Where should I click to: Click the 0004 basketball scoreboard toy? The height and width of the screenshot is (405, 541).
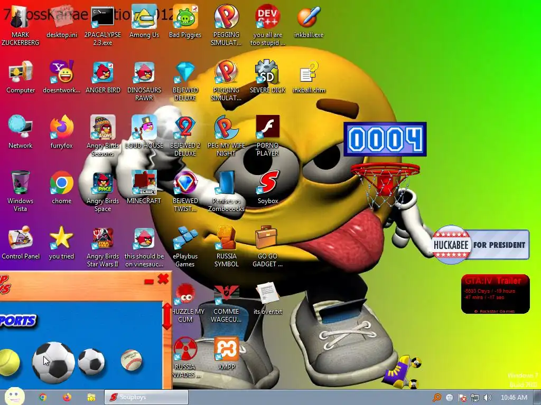click(385, 139)
